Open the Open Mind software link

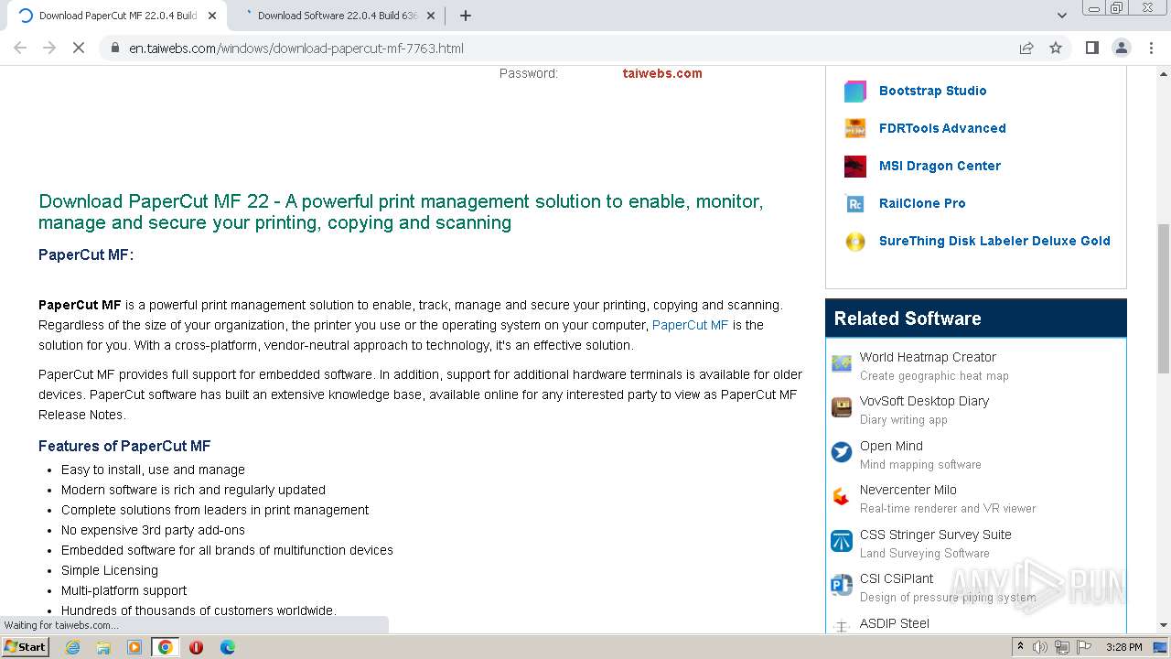pos(891,446)
